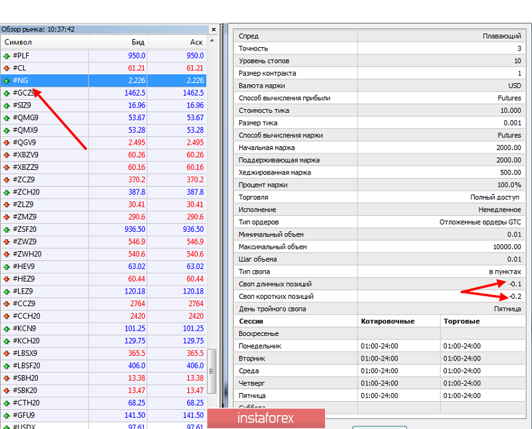532x429 pixels.
Task: Click the Процент маржи value 100.0%
Action: point(509,185)
